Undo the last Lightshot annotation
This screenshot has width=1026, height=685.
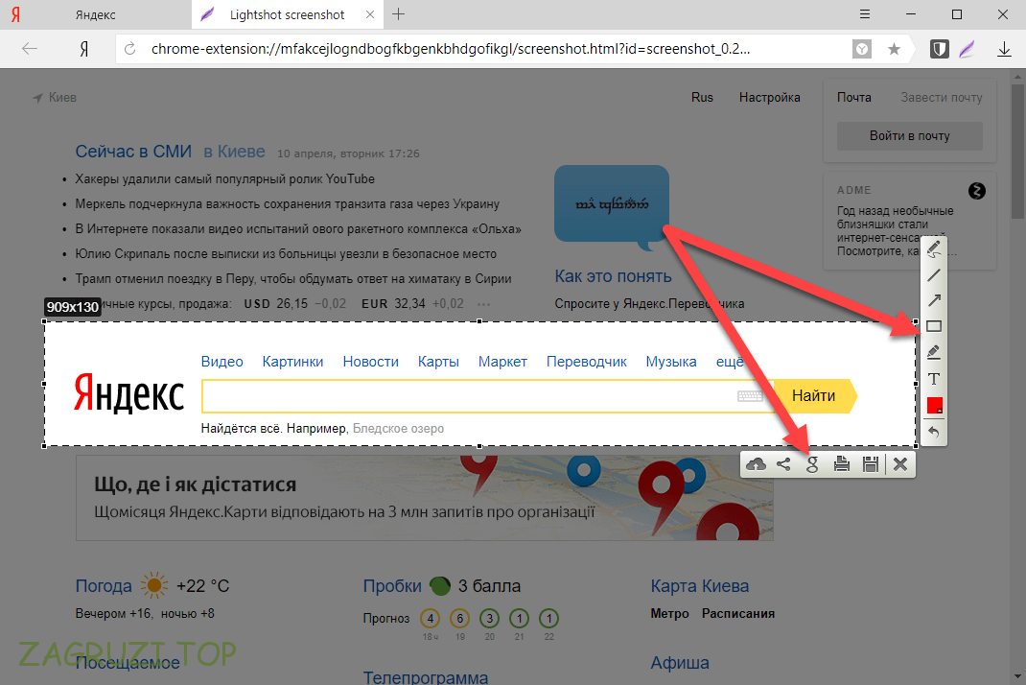[x=934, y=433]
